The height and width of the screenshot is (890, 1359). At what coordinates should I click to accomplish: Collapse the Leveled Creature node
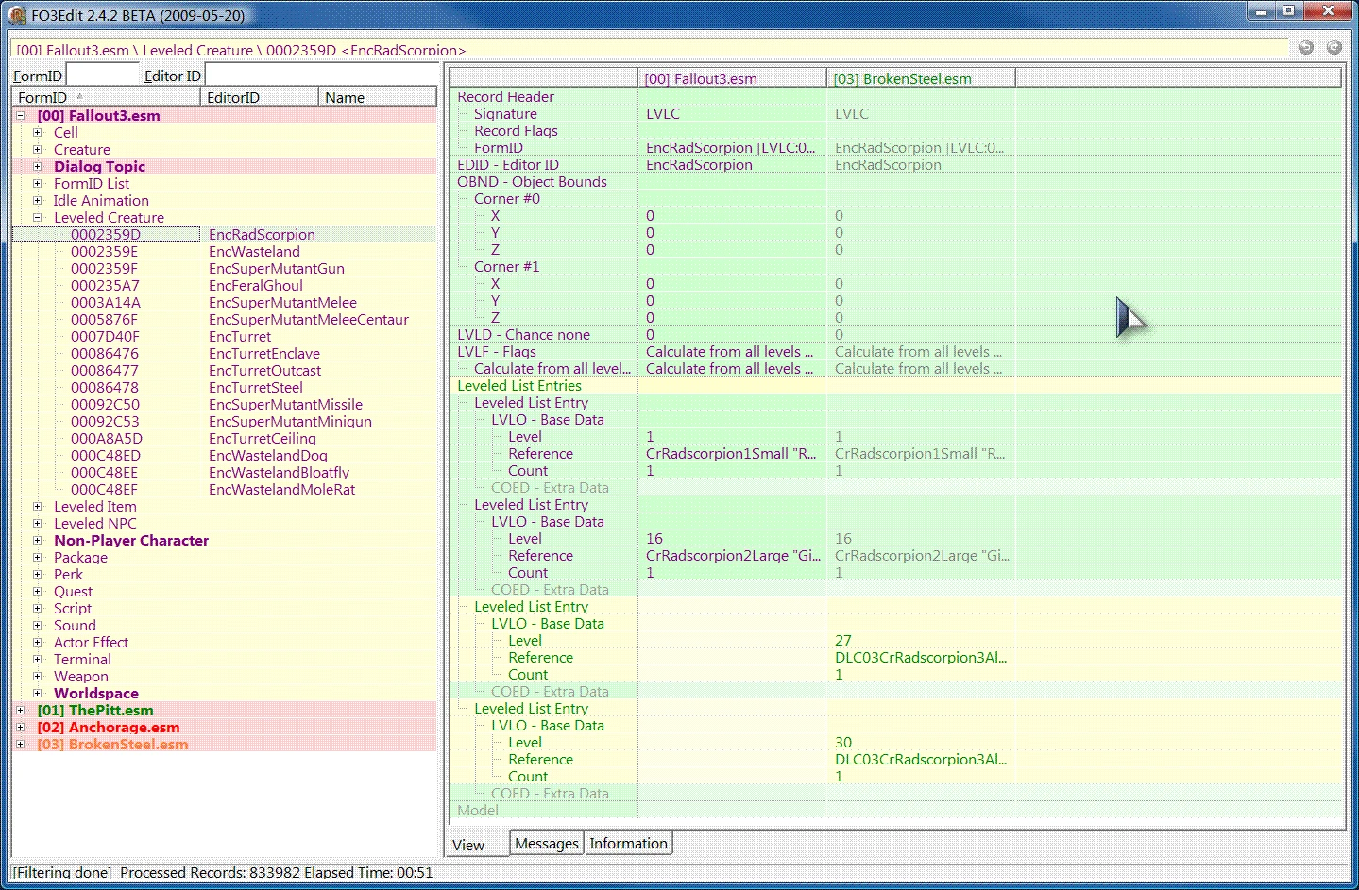(38, 218)
